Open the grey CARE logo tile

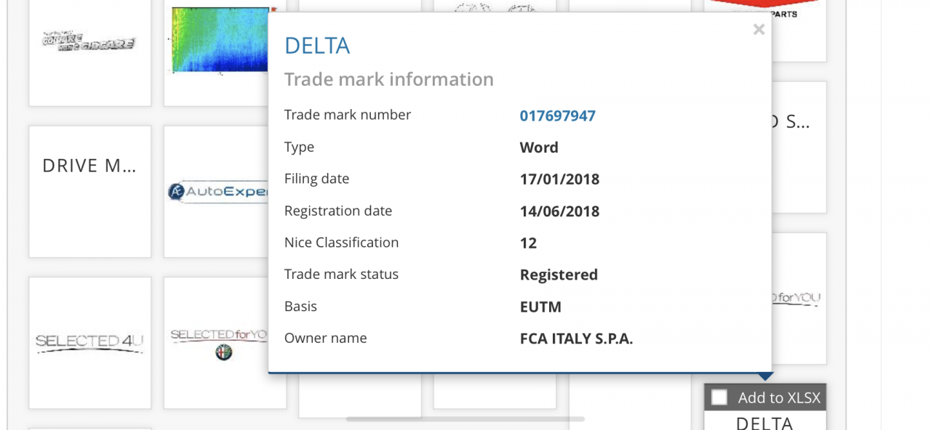pos(90,44)
